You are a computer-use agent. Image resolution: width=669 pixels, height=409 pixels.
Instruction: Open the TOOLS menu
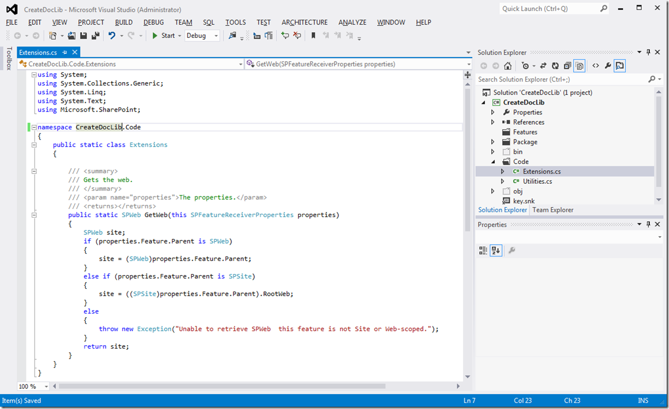[235, 22]
